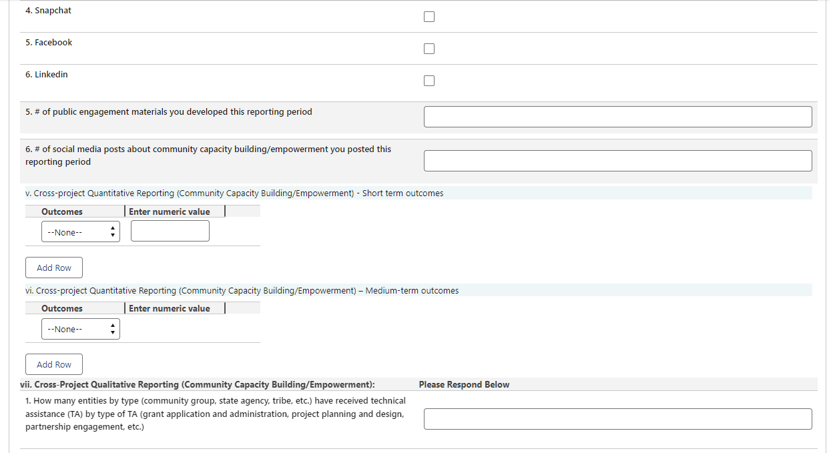The image size is (829, 453).
Task: Click the technical assistance entities response field
Action: (x=617, y=419)
